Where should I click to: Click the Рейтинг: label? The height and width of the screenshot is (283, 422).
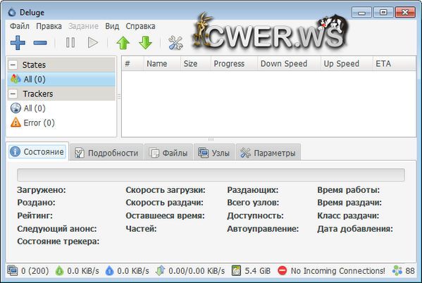tap(35, 215)
